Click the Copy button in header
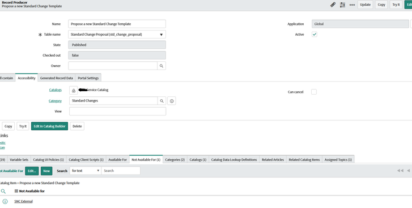The height and width of the screenshot is (208, 412). tap(381, 5)
